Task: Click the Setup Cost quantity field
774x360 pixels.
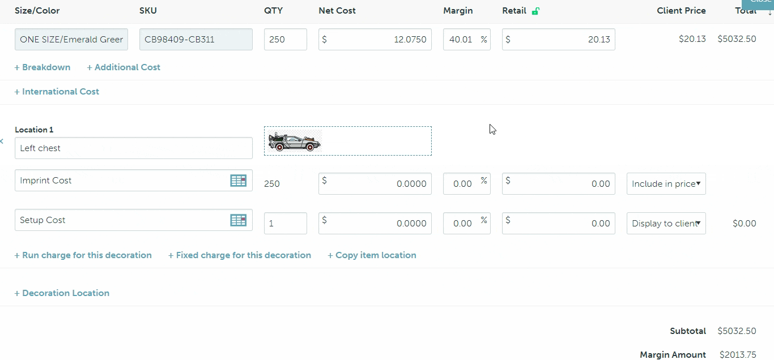Action: (285, 224)
